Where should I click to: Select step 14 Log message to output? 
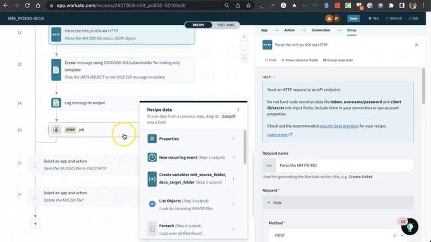(x=94, y=103)
